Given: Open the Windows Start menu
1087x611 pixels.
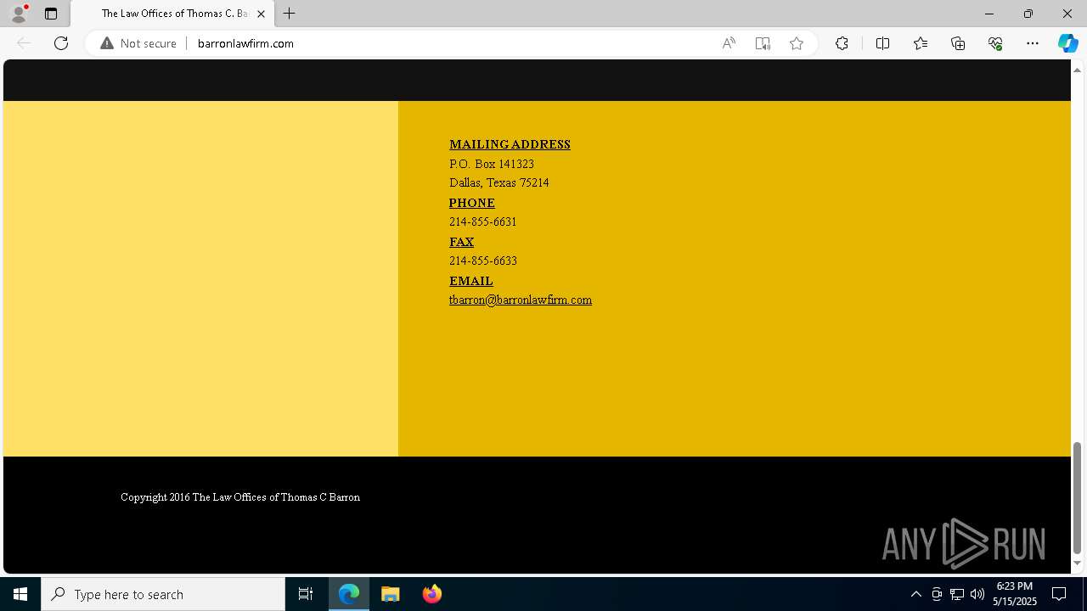Looking at the screenshot, I should [20, 594].
